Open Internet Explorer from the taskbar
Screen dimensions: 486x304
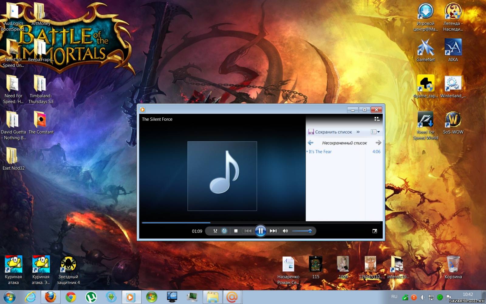pyautogui.click(x=30, y=297)
